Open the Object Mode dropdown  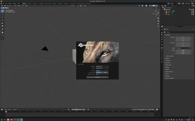[9, 6]
